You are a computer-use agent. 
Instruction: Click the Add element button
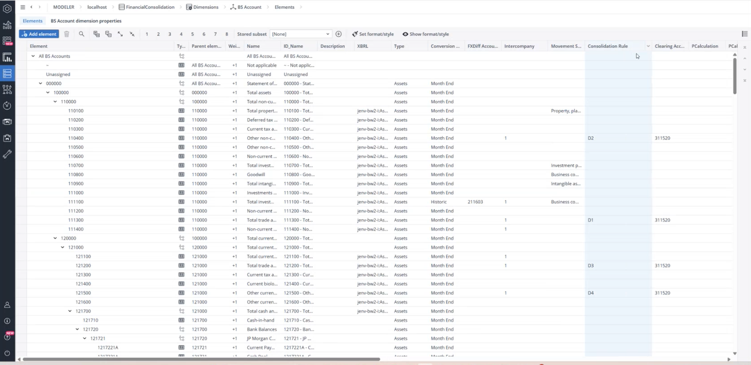tap(39, 34)
